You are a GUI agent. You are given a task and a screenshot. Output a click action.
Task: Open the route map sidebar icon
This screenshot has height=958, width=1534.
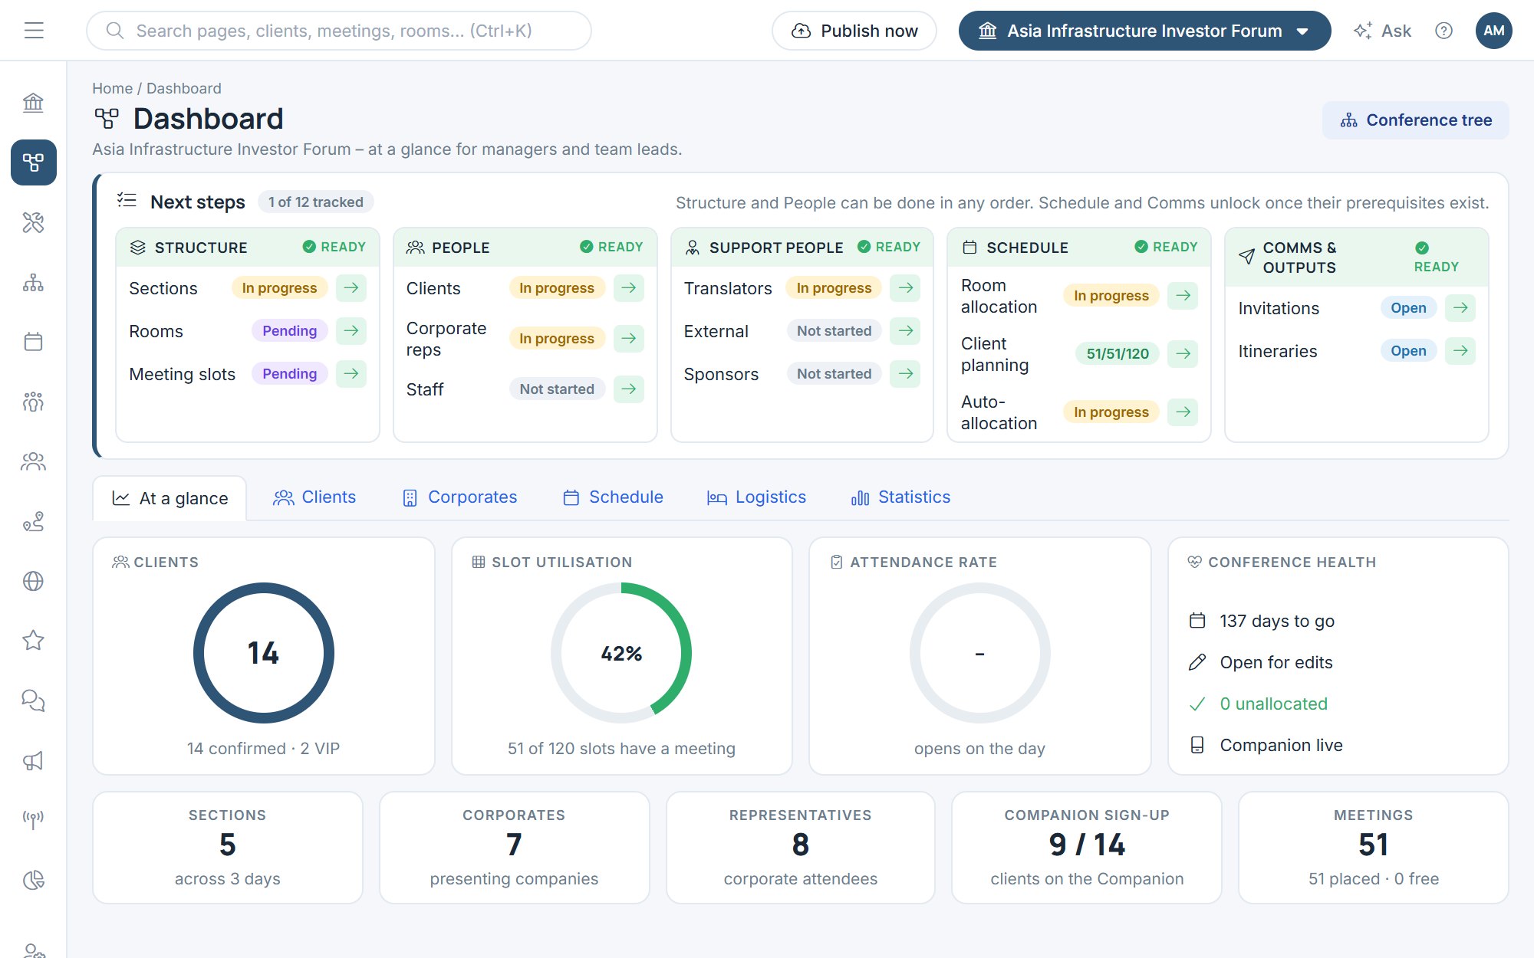(33, 521)
